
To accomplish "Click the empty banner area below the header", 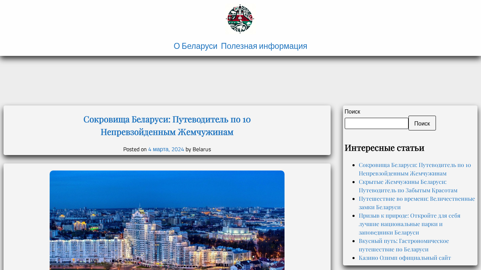I will [x=241, y=81].
